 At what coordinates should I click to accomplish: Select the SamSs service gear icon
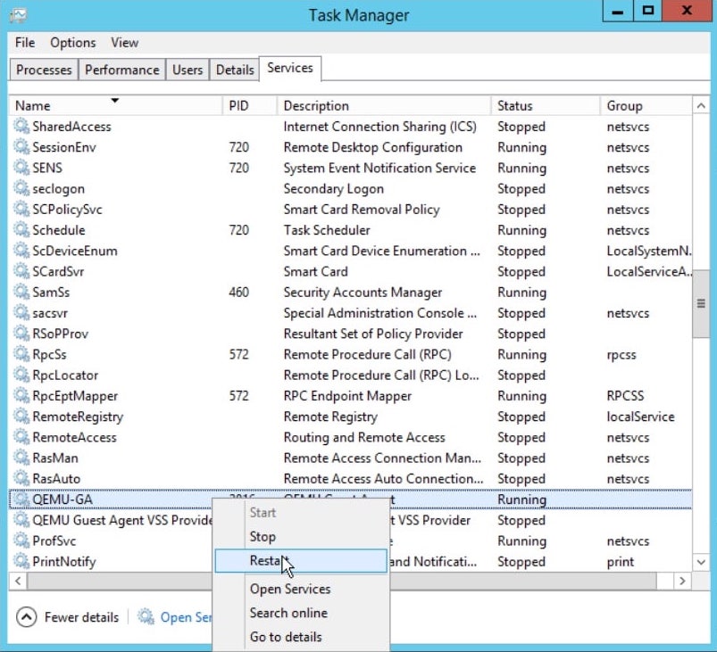click(21, 293)
